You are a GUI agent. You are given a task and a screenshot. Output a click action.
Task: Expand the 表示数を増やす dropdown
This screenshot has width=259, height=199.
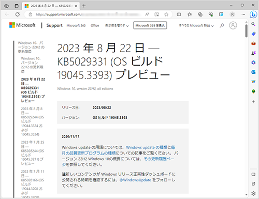point(117,25)
